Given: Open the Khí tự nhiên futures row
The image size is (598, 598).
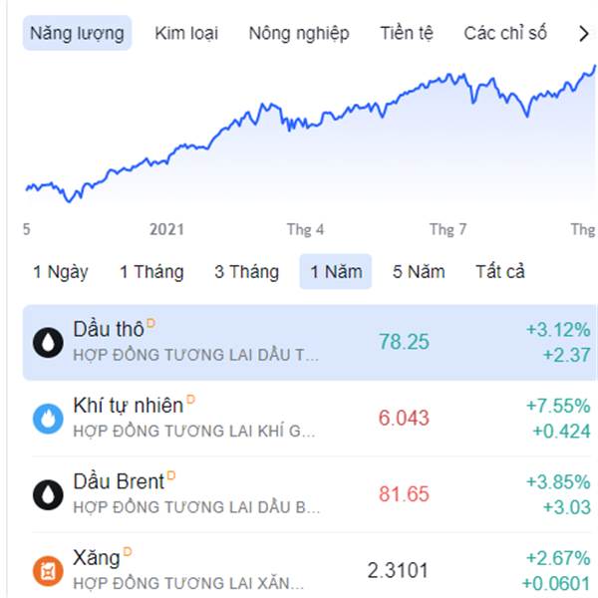Looking at the screenshot, I should pyautogui.click(x=310, y=419).
